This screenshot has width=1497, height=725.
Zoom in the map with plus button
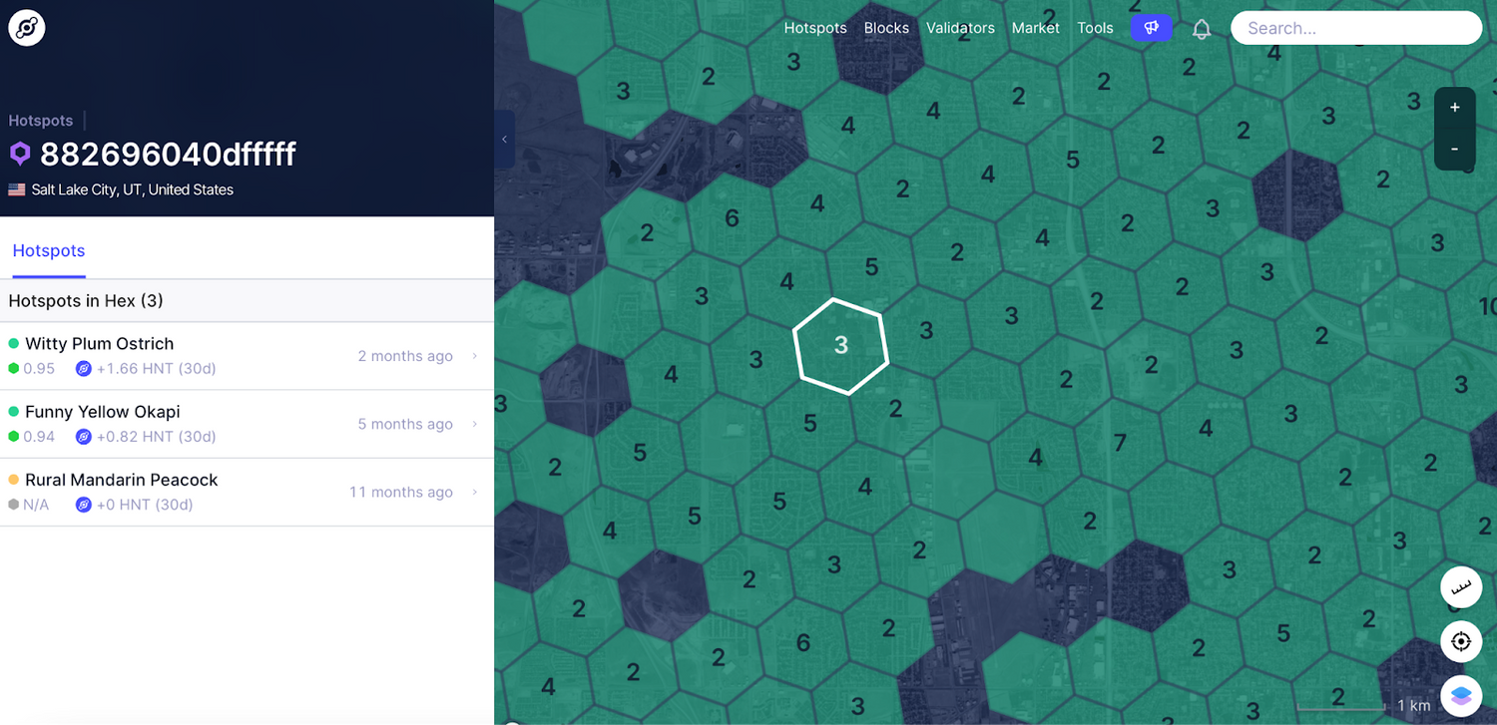(1454, 108)
